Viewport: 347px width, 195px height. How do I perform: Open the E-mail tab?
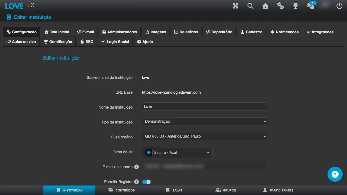(85, 32)
